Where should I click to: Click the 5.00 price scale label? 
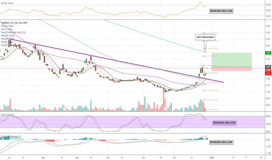pyautogui.click(x=268, y=39)
